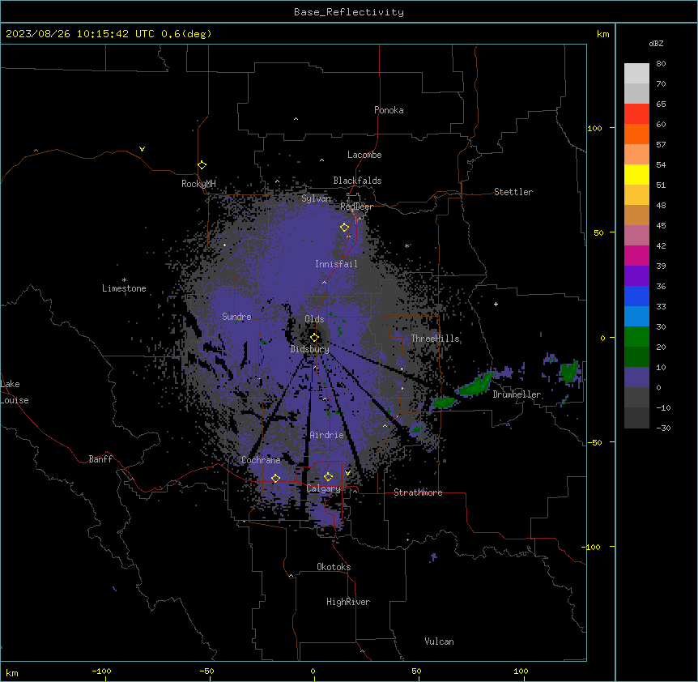Click the 0.6(deg) elevation angle text
The height and width of the screenshot is (682, 698).
(186, 34)
